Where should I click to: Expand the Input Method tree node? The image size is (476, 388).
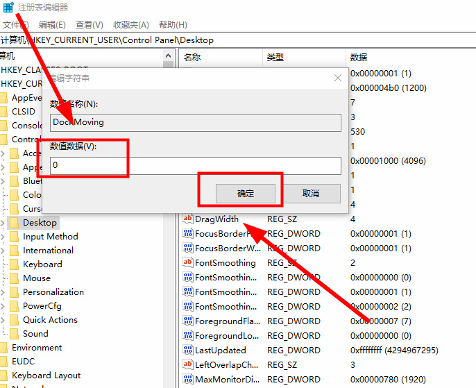pos(3,237)
